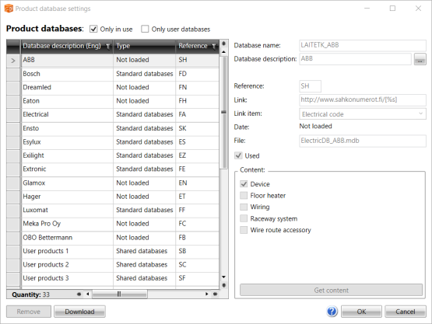Click the application icon in title bar
The height and width of the screenshot is (324, 432).
(x=9, y=9)
